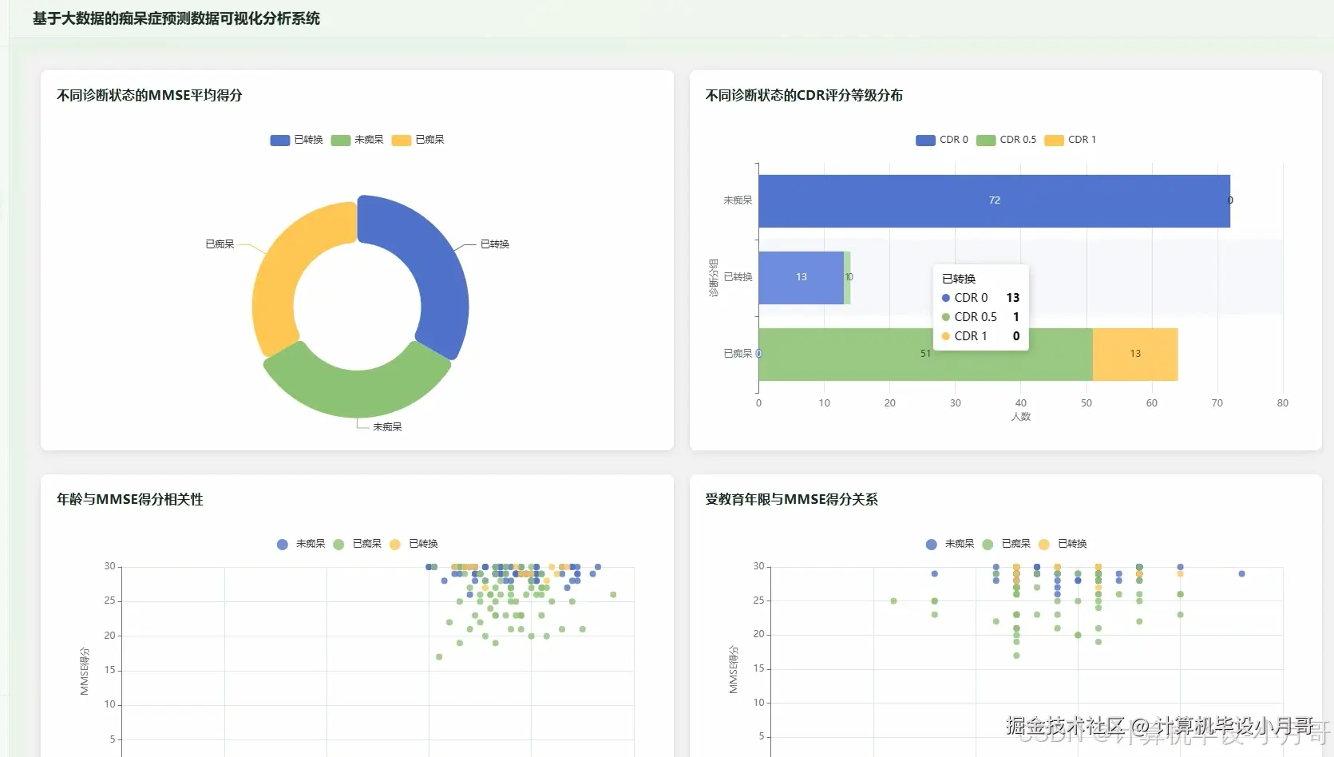Click the CDR 0 row in the tooltip
1334x757 pixels.
(x=980, y=298)
